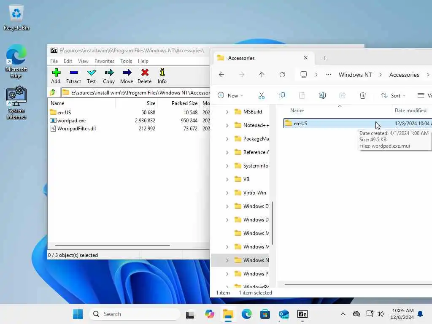Show hidden breadcrumb path via ellipsis
Viewport: 432px width, 324px height.
[x=328, y=75]
